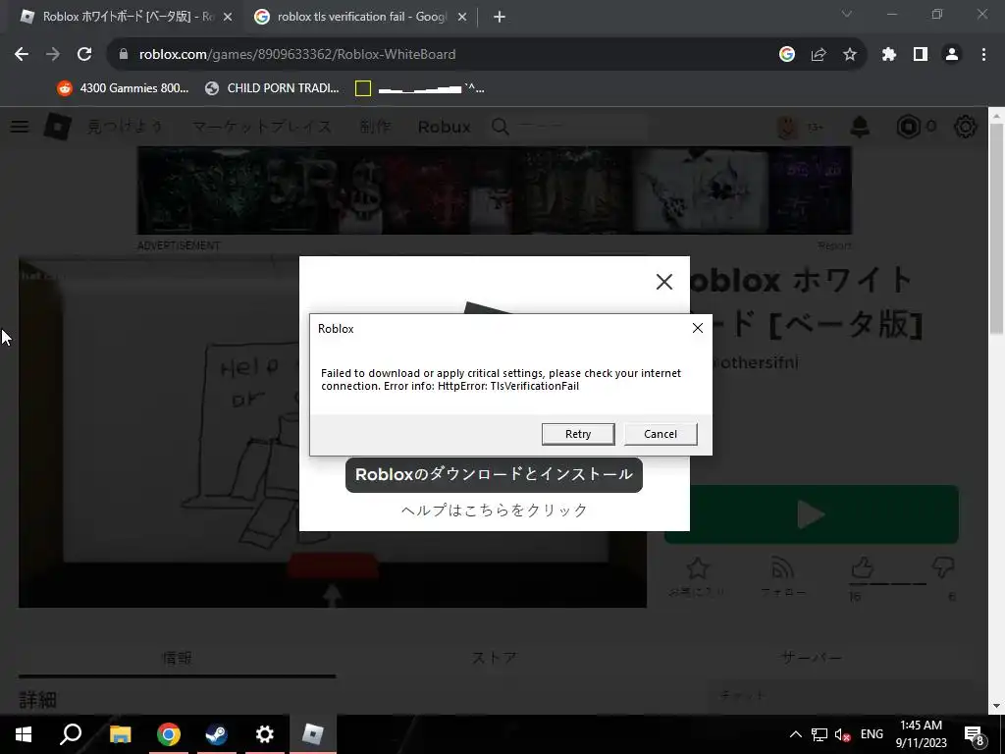Screen dimensions: 1005x754
Task: Click the Robux balance icon
Action: 908,127
